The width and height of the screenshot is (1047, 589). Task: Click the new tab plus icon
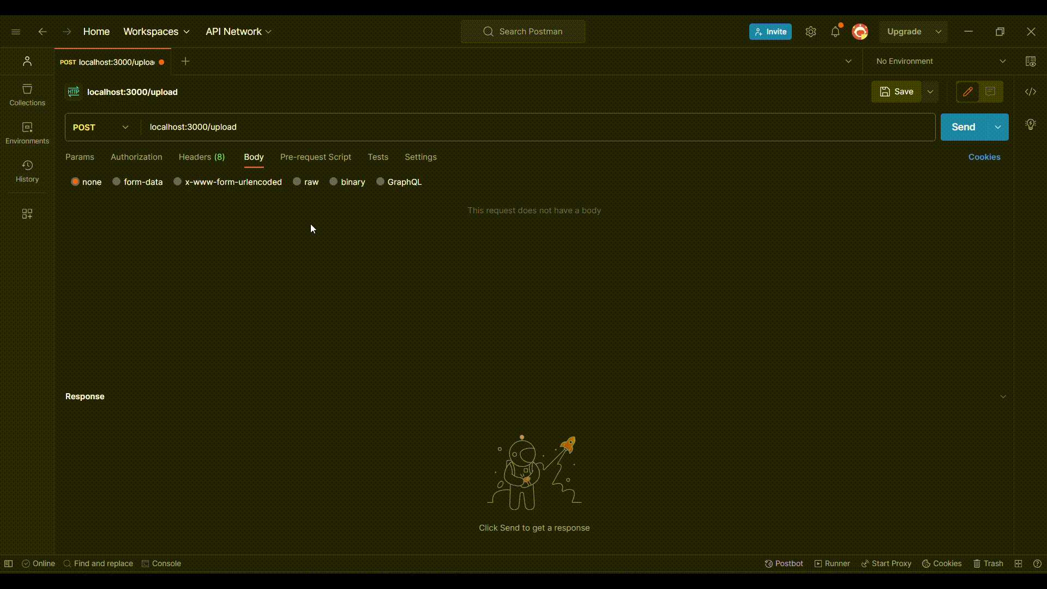185,62
